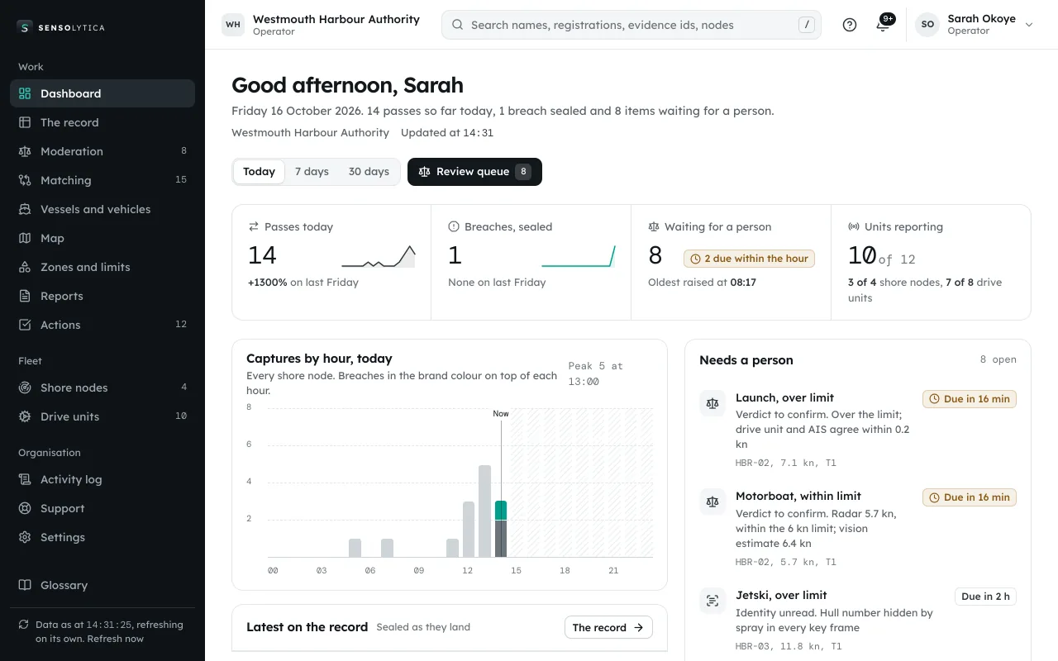Click the scales icon beside Motorboat, within limit
Screen dimensions: 1058x661
coord(712,502)
